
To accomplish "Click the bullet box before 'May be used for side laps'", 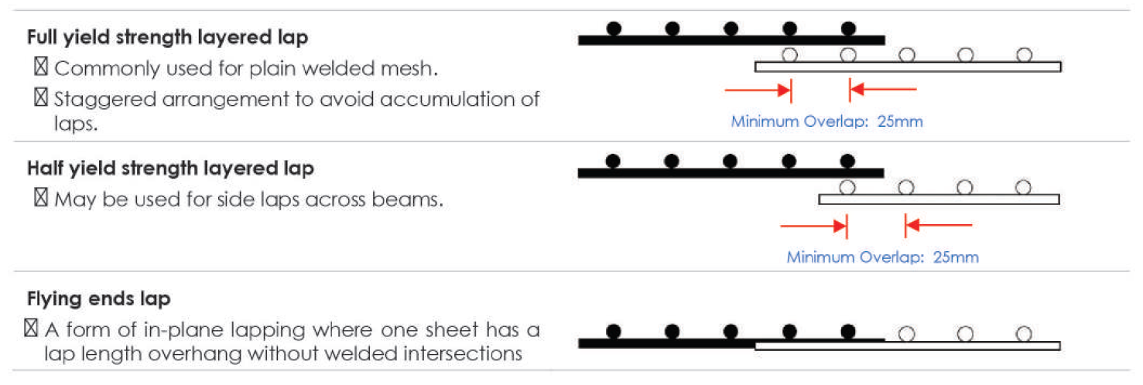I will [41, 199].
